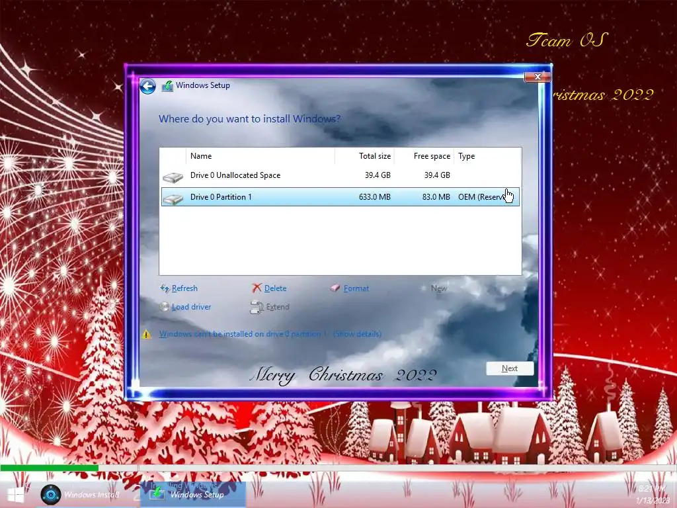Viewport: 677px width, 508px height.
Task: Sort by the Free space column header
Action: click(424, 156)
